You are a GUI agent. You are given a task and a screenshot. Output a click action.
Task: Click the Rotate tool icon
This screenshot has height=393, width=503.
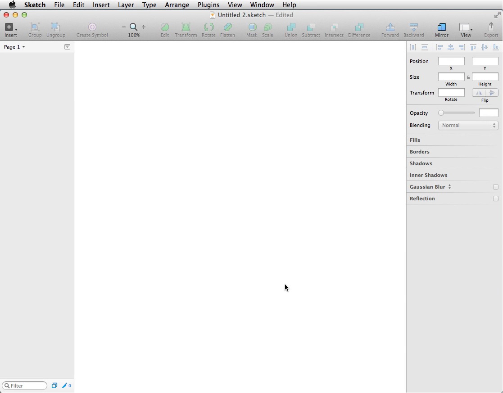[x=208, y=27]
